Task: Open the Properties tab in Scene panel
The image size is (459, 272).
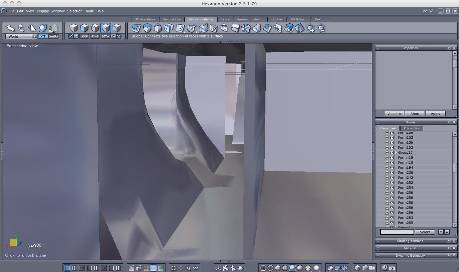Action: point(411,128)
